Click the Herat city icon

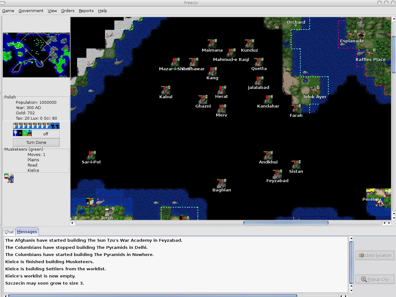[221, 90]
